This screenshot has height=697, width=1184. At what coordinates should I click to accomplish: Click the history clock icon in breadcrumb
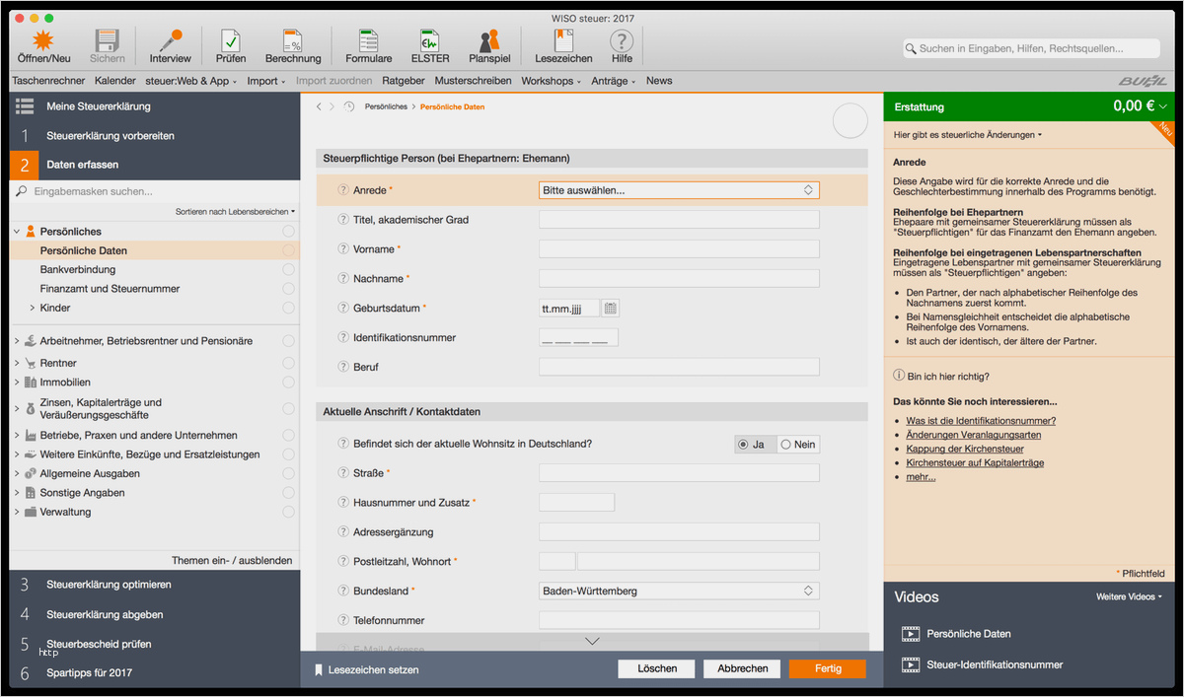(x=349, y=106)
